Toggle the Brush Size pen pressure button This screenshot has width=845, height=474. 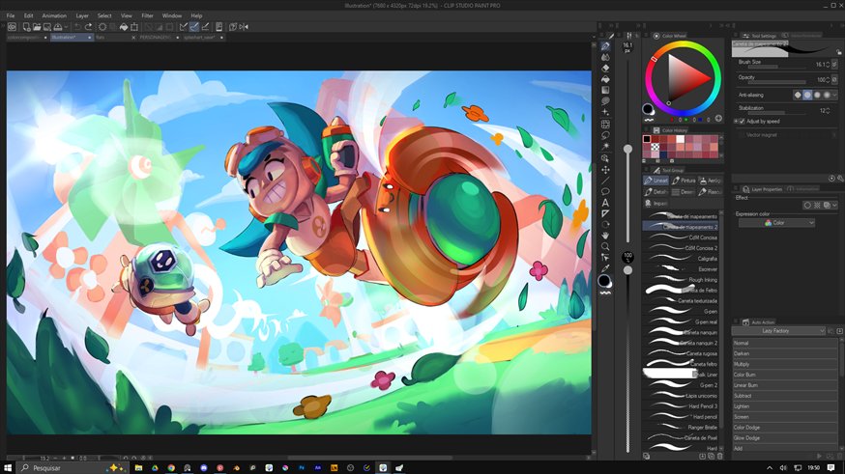click(834, 64)
